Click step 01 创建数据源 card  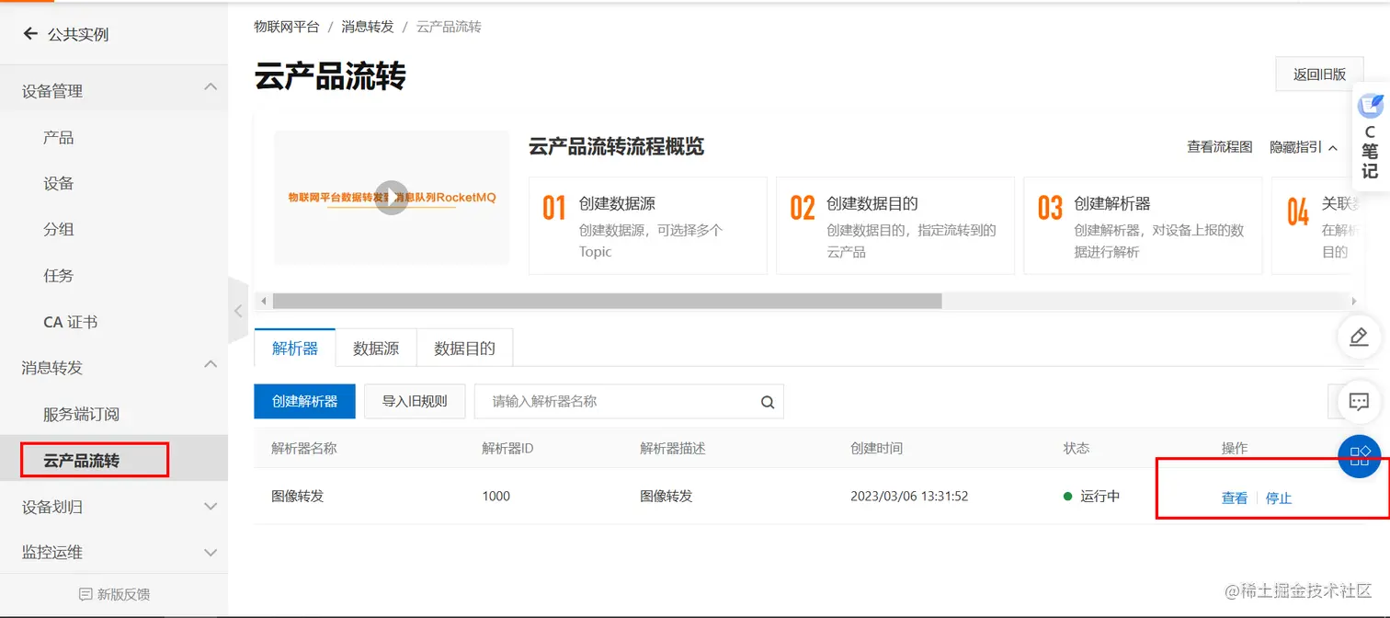[x=648, y=225]
